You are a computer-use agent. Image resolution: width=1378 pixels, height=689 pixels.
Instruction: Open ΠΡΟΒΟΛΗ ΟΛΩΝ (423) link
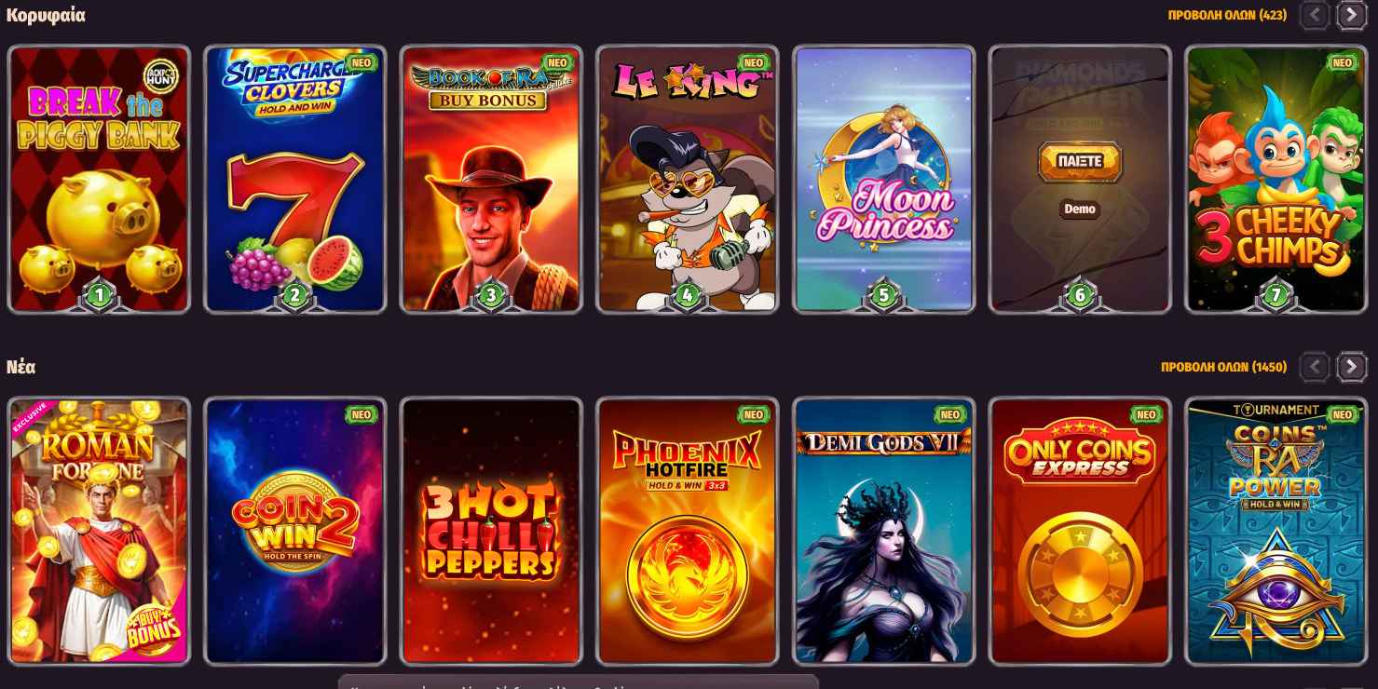[1227, 15]
